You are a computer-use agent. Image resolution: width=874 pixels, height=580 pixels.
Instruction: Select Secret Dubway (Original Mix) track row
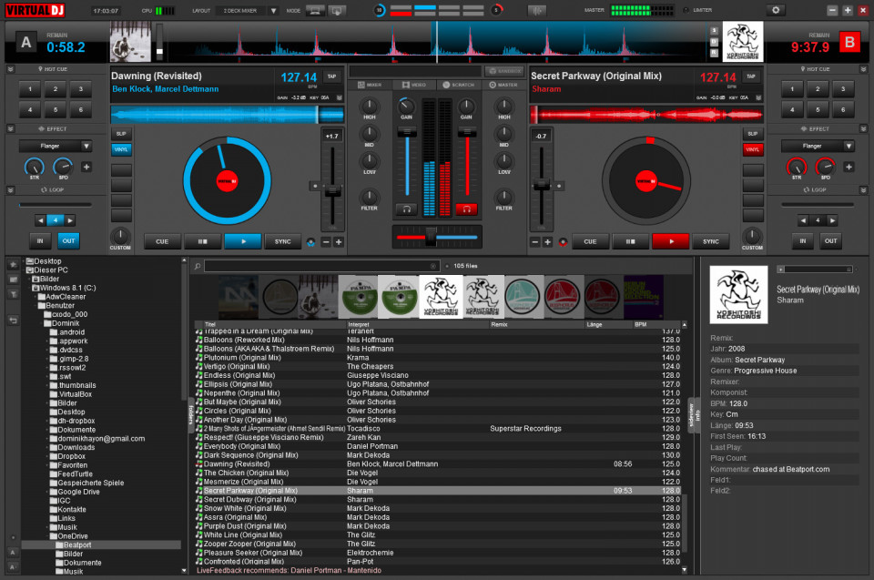438,500
